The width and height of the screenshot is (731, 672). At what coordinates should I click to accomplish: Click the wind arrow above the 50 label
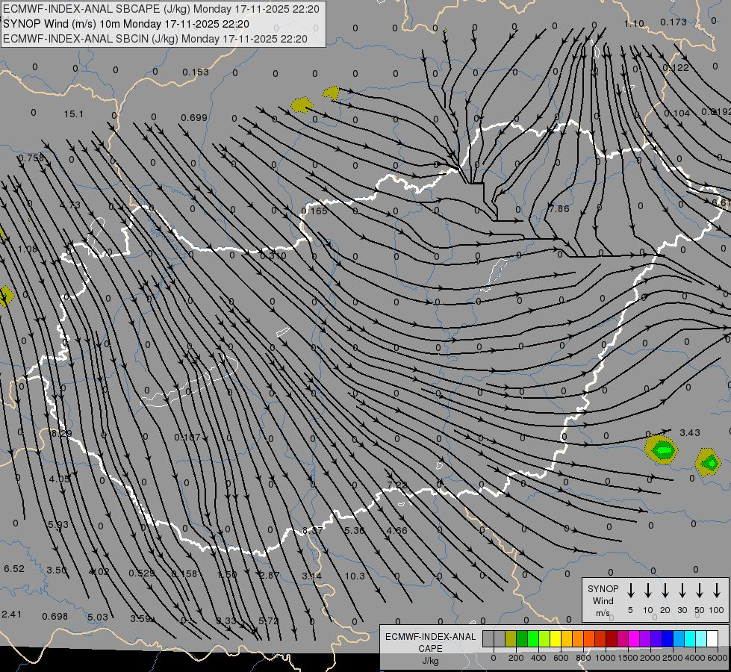(700, 591)
